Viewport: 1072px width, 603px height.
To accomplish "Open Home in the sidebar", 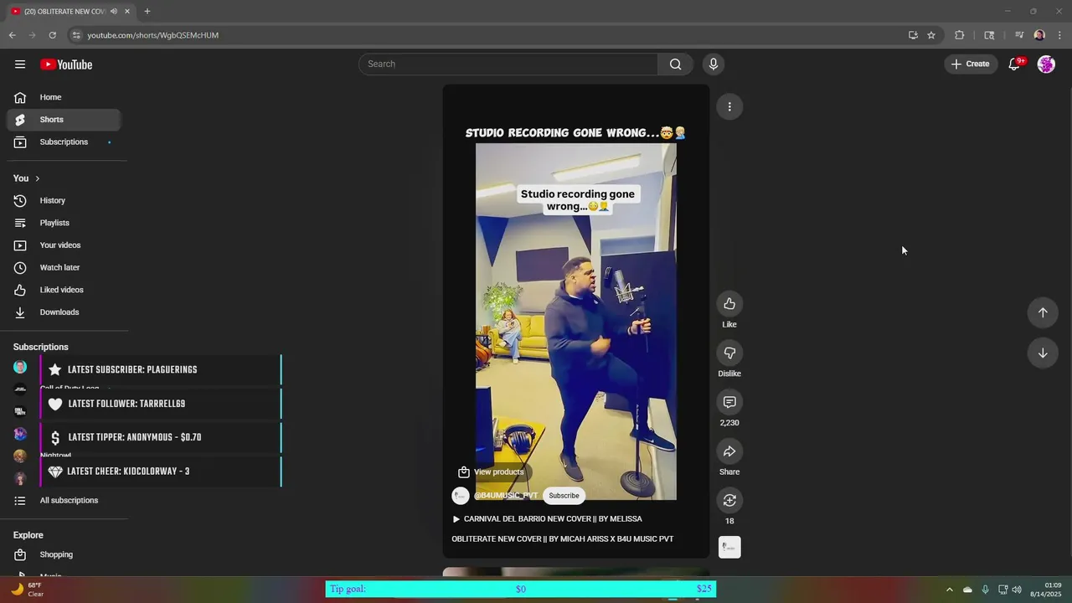I will 64,97.
